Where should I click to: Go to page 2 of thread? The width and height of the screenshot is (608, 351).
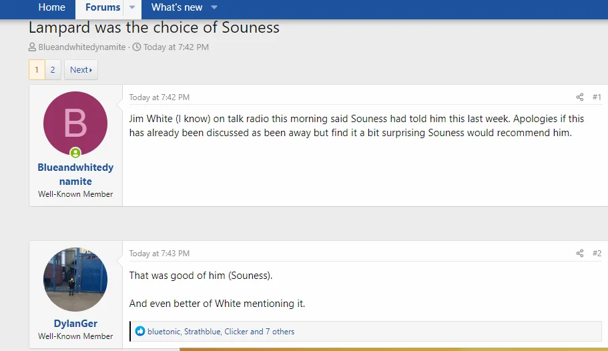tap(53, 69)
